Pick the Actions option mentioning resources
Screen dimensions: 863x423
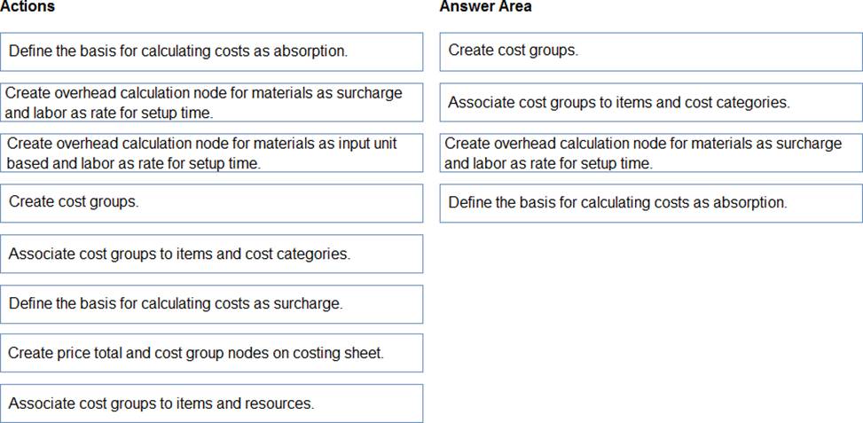[212, 403]
